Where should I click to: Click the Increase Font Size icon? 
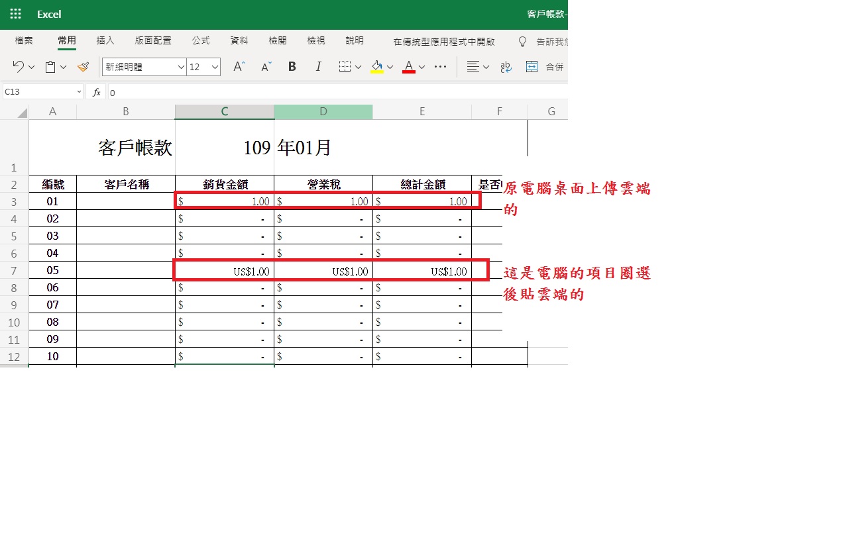(x=237, y=66)
